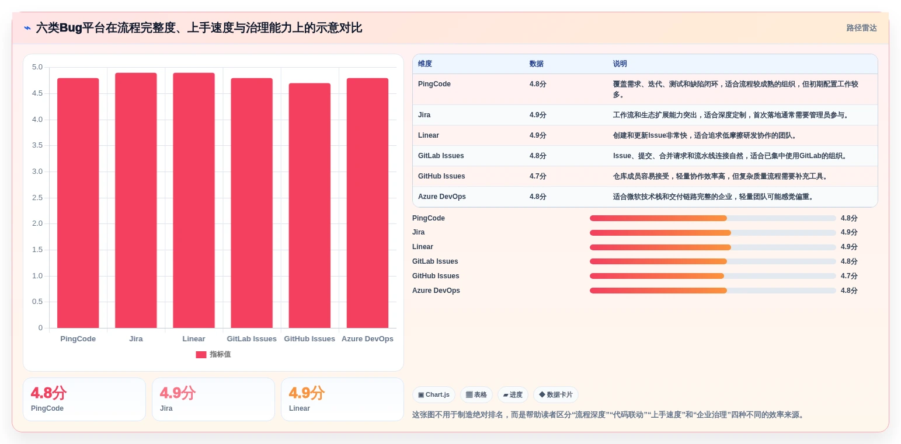Click the Jira bar in the chart
901x444 pixels.
136,200
